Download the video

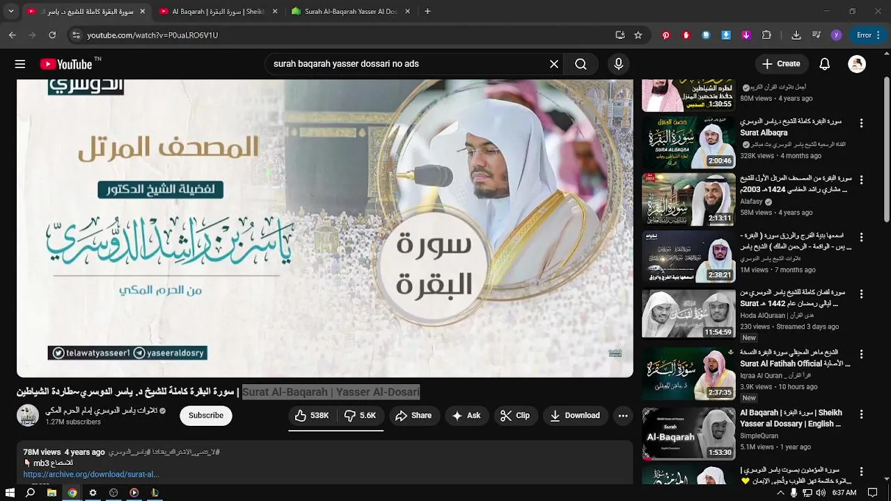pos(575,415)
